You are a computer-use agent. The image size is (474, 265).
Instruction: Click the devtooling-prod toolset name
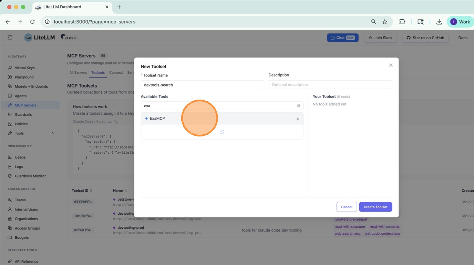pos(131,227)
